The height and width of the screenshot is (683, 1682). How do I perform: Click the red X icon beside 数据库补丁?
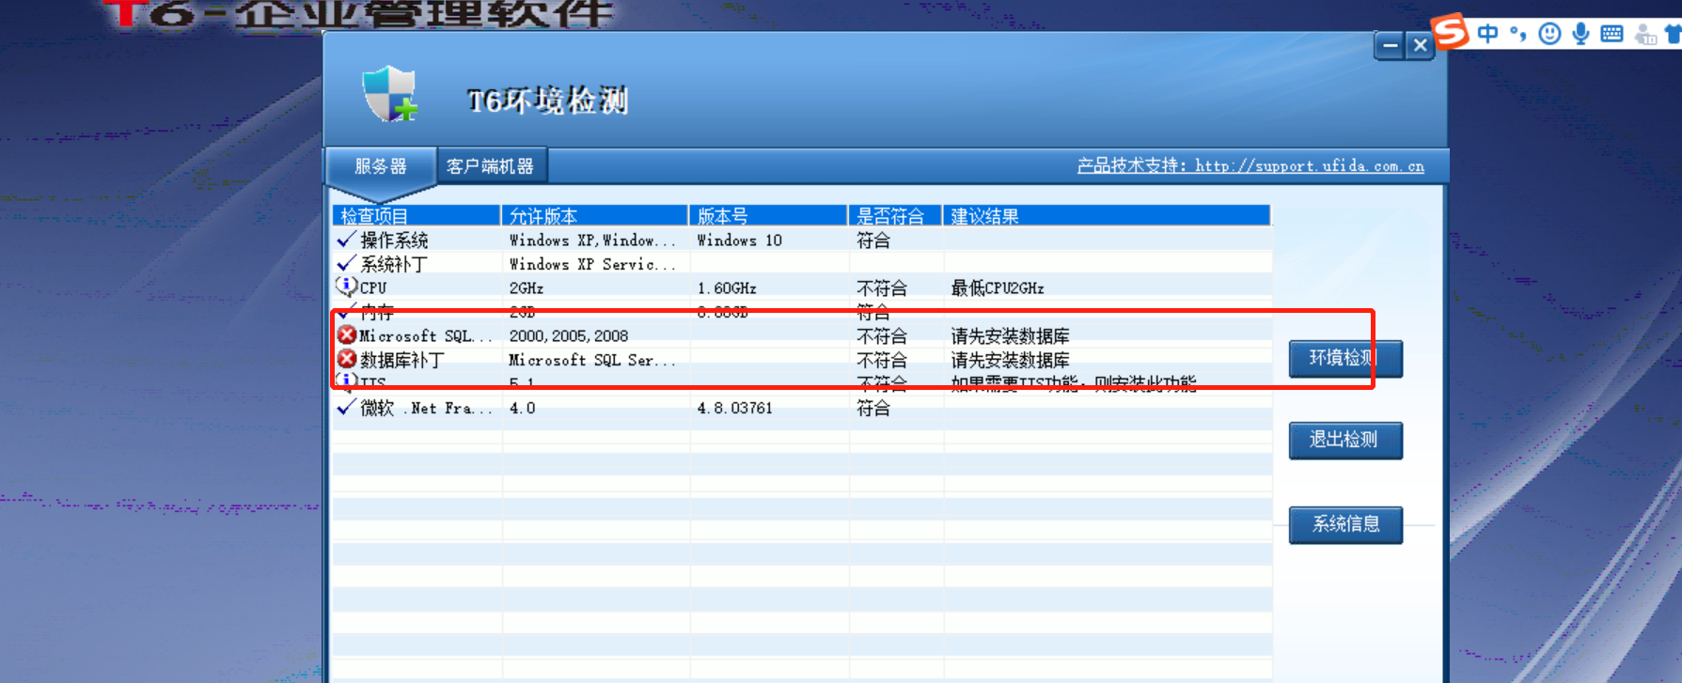pyautogui.click(x=347, y=359)
